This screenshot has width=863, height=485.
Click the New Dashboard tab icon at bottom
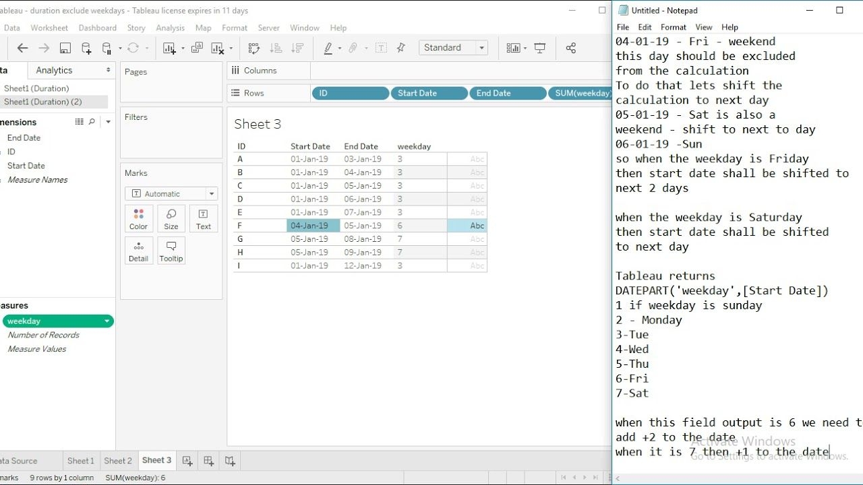pyautogui.click(x=209, y=461)
